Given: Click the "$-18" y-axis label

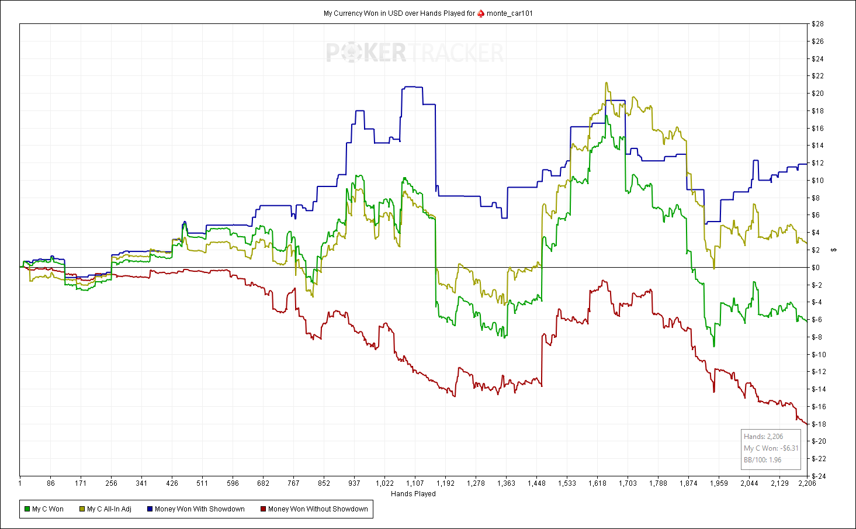Looking at the screenshot, I should 819,424.
